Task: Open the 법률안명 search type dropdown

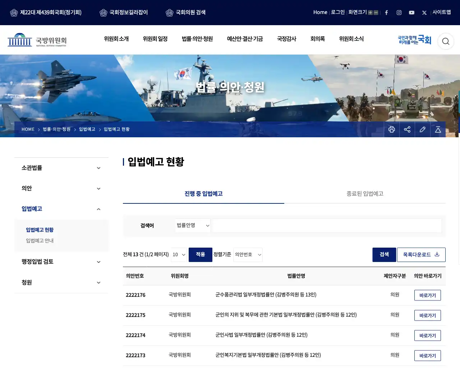Action: pyautogui.click(x=193, y=226)
